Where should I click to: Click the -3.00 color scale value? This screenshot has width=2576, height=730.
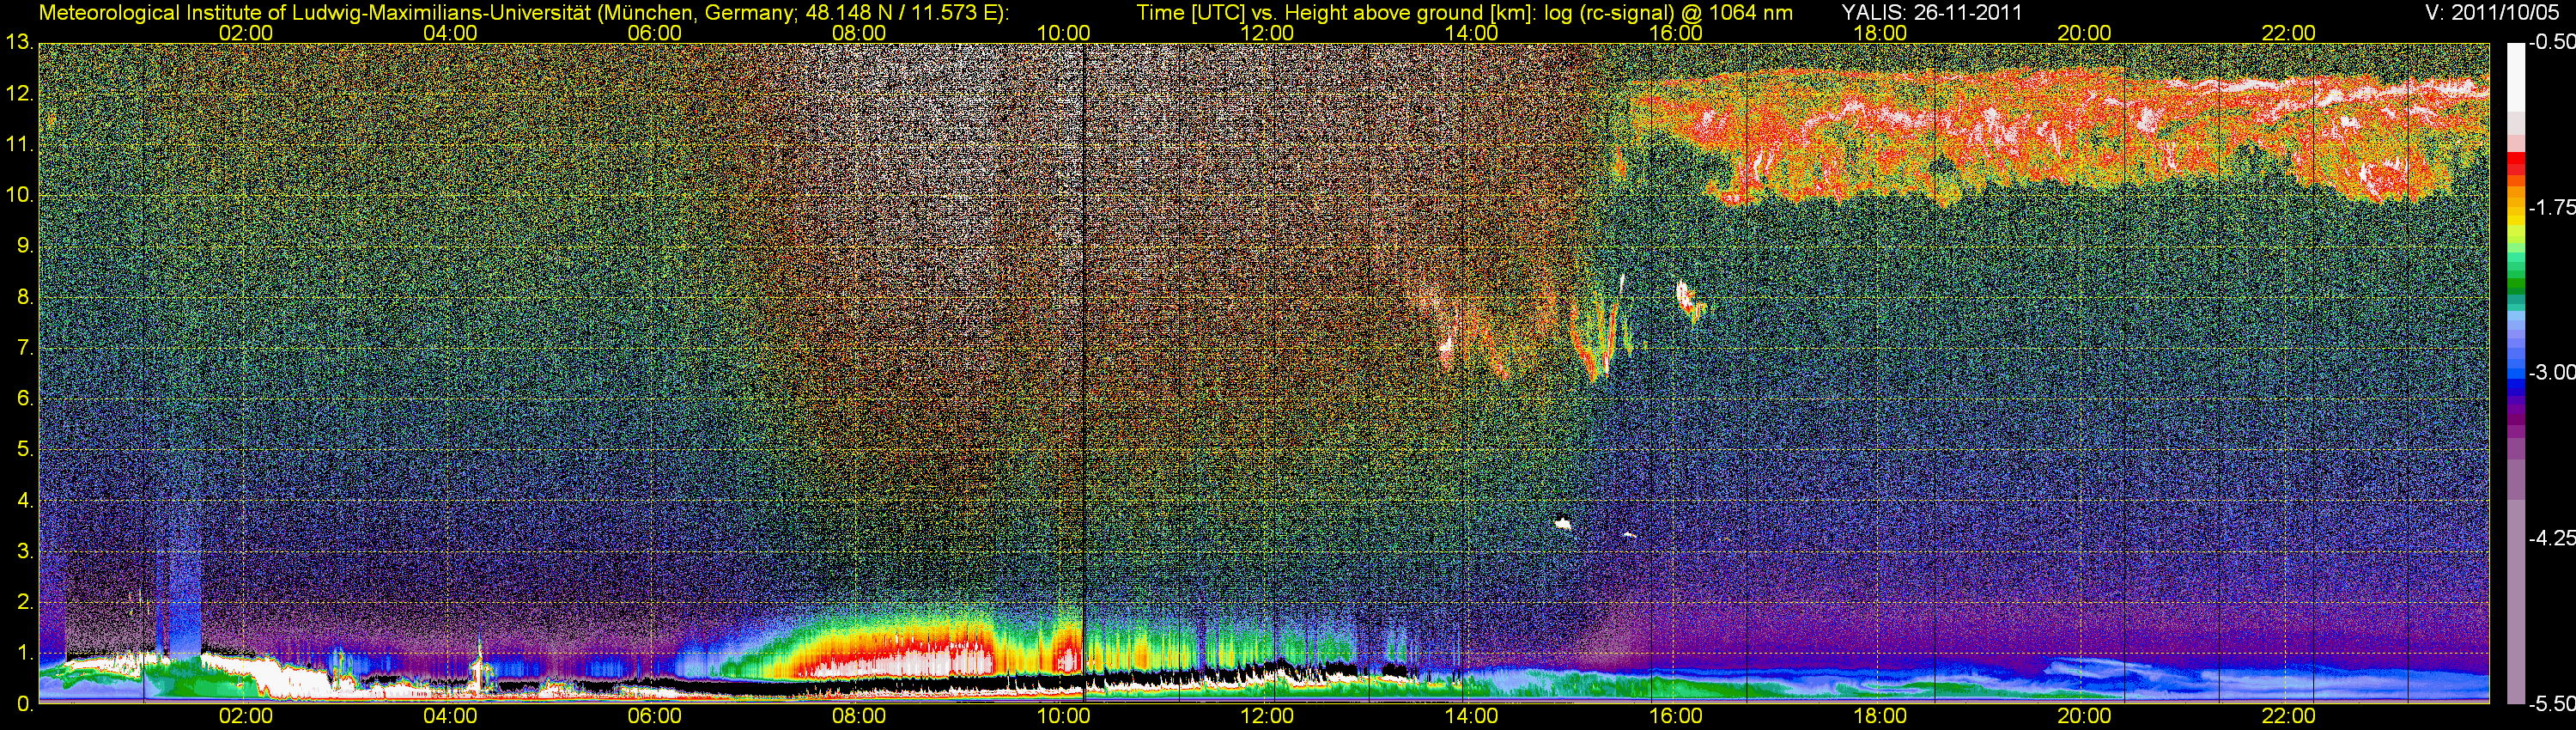[2551, 373]
